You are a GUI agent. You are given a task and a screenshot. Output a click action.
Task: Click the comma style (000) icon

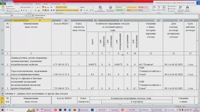point(87,10)
